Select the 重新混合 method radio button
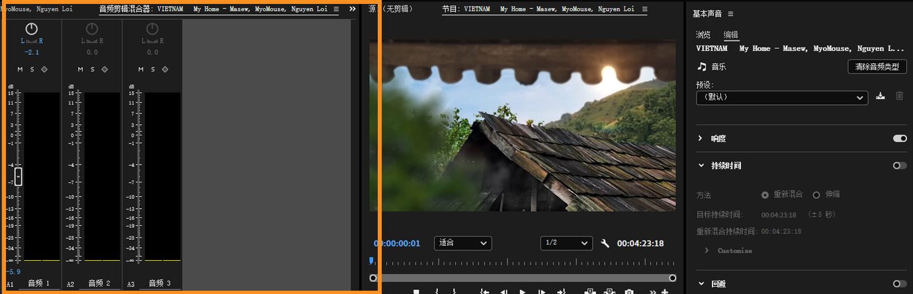The height and width of the screenshot is (294, 913). click(x=765, y=195)
